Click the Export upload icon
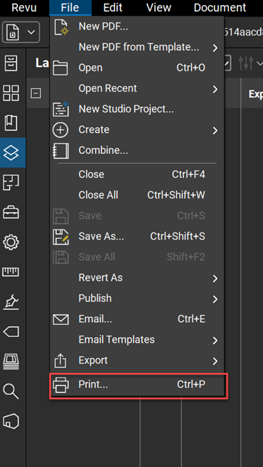The image size is (263, 467). pyautogui.click(x=61, y=361)
